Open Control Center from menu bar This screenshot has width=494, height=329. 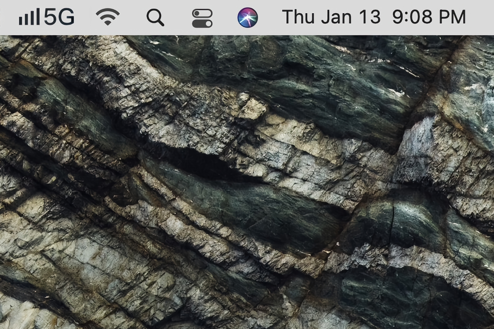[x=202, y=18]
